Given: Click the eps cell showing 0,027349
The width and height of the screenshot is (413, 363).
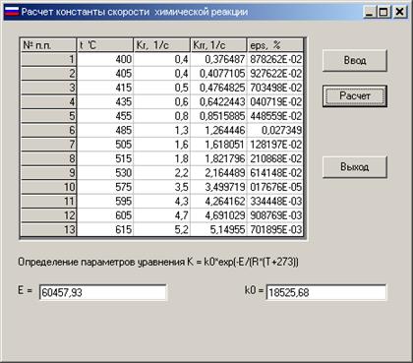Looking at the screenshot, I should coord(275,130).
